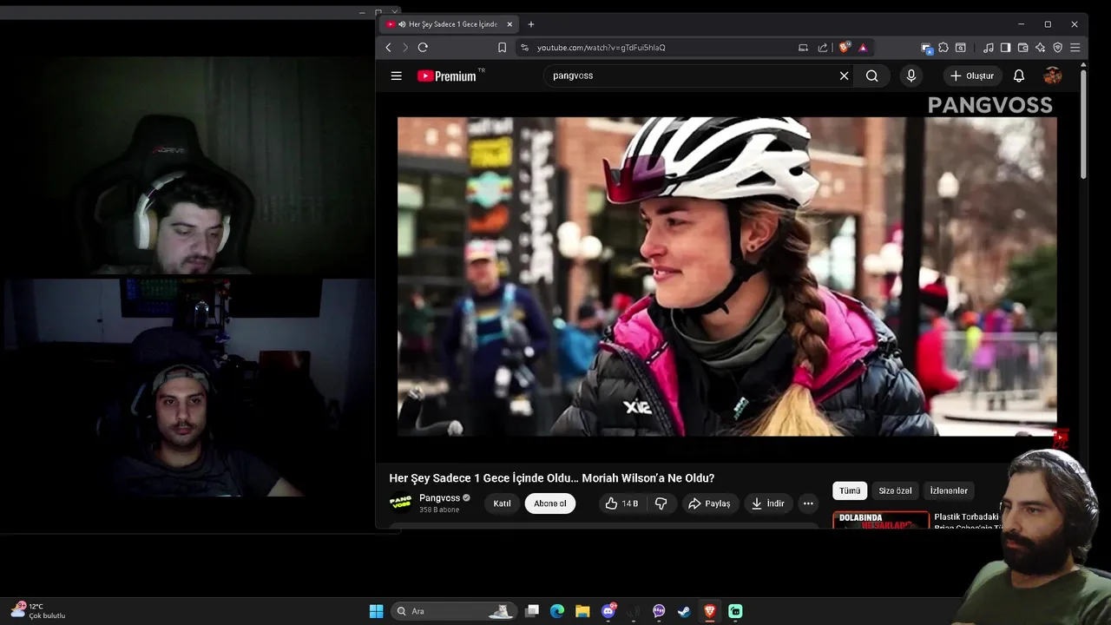Toggle the browser sidebar panel

tap(1005, 48)
